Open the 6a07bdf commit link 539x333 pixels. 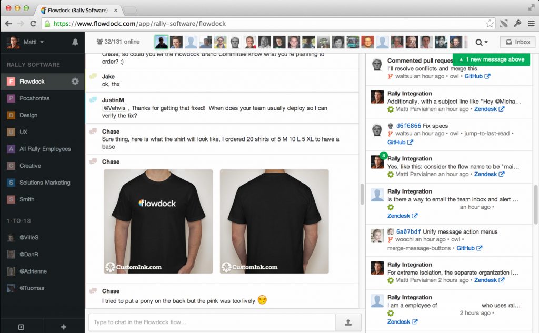(408, 231)
